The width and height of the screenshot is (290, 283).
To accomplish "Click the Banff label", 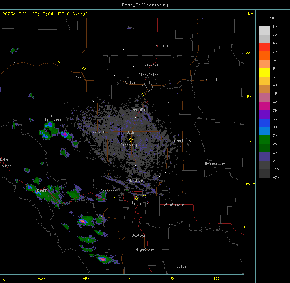I will 42,191.
